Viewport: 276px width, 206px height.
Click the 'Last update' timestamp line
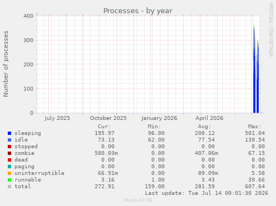207,193
